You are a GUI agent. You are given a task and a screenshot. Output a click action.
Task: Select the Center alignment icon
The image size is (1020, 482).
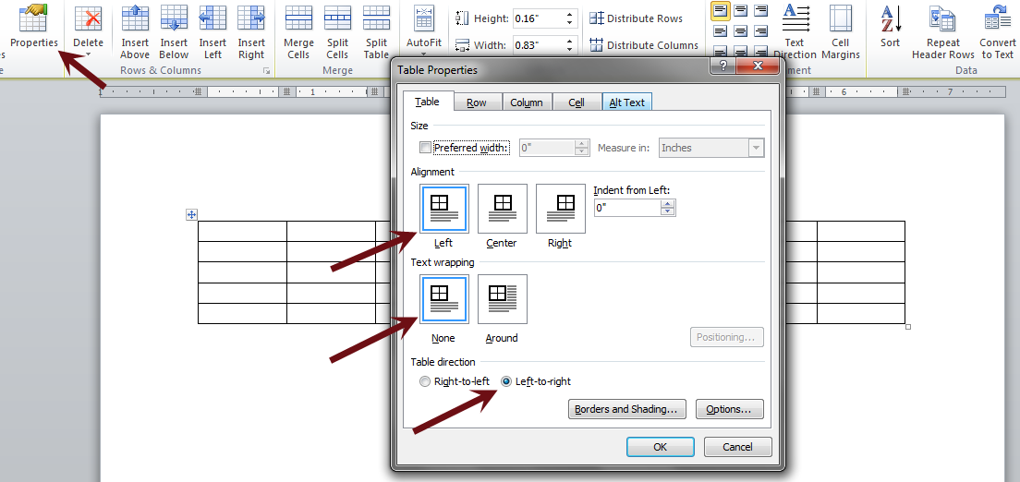tap(502, 209)
